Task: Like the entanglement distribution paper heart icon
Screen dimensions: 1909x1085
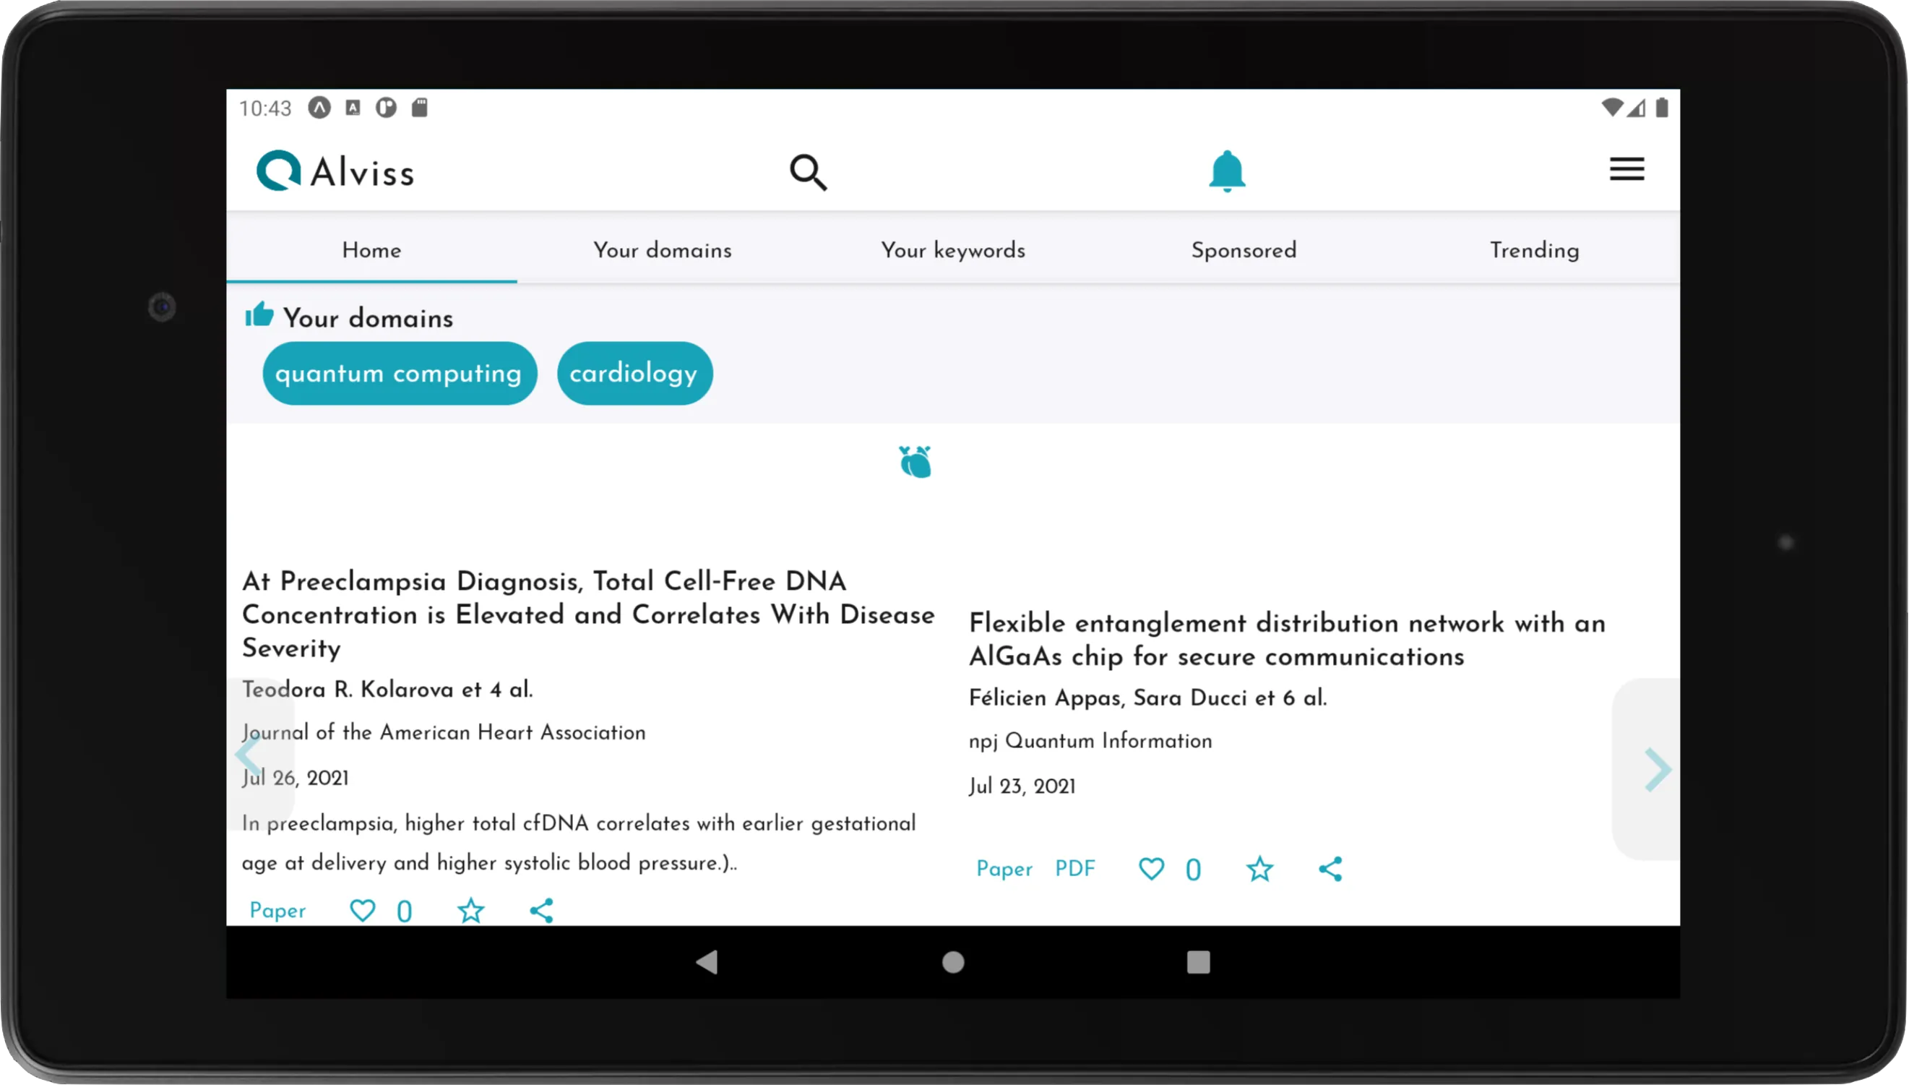Action: click(x=1150, y=869)
